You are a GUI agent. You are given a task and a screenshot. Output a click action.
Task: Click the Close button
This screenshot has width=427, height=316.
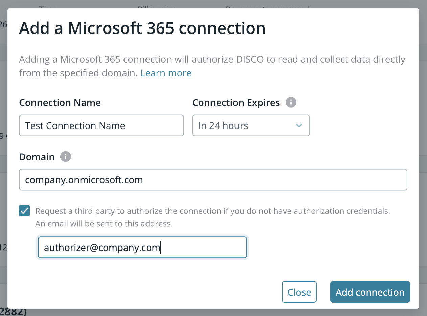299,292
